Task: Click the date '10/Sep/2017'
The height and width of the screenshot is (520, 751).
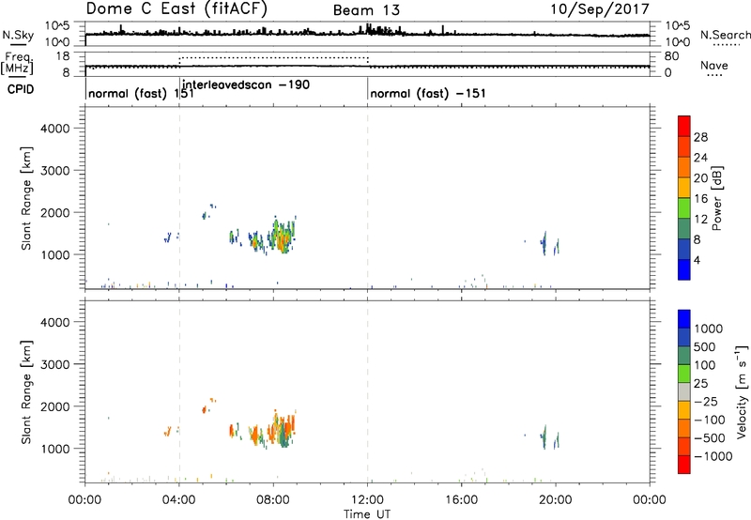Action: 600,9
